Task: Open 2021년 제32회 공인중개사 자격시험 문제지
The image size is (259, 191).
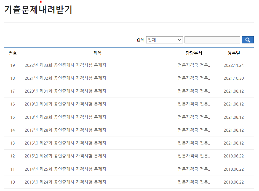Action: click(65, 78)
